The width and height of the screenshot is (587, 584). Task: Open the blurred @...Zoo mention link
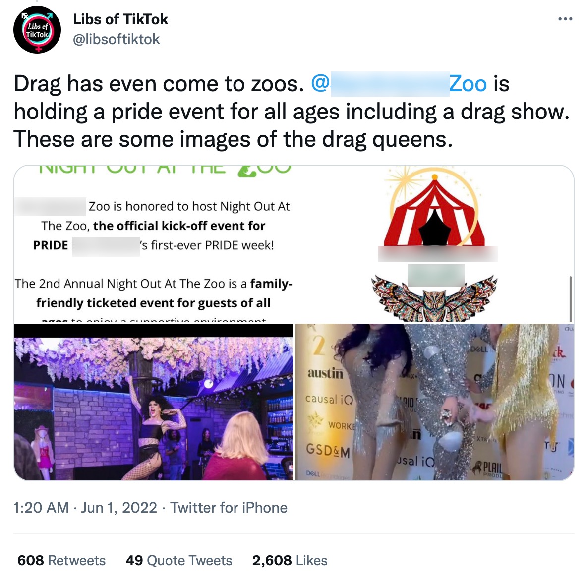(x=399, y=84)
